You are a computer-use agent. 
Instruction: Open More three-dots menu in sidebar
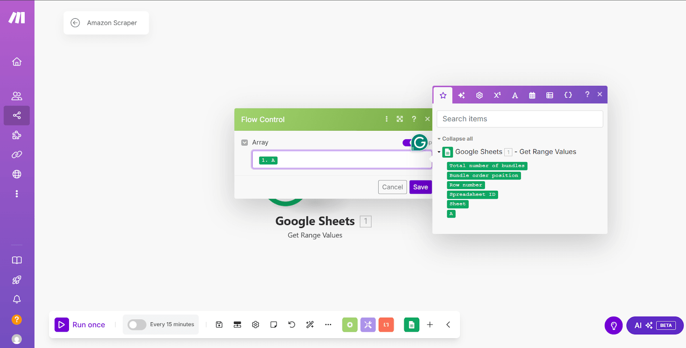[17, 194]
